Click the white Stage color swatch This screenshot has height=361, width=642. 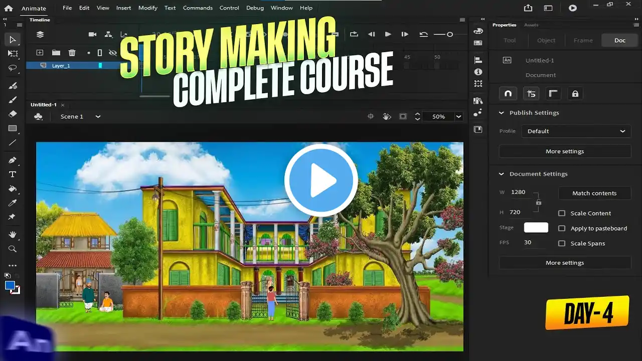tap(536, 228)
